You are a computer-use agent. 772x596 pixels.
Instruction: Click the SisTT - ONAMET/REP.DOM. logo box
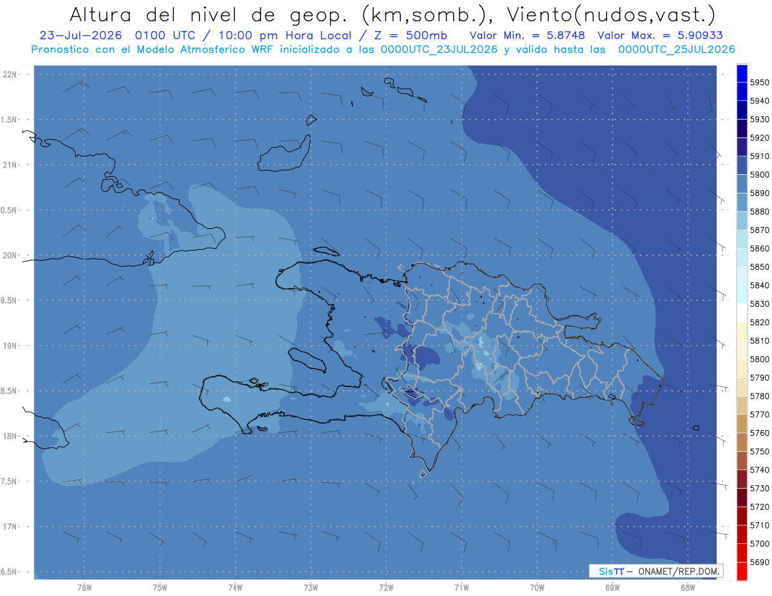pyautogui.click(x=656, y=570)
